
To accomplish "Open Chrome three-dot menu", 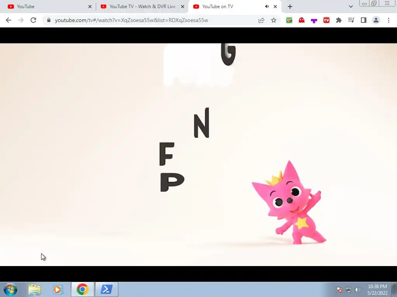I will point(388,20).
